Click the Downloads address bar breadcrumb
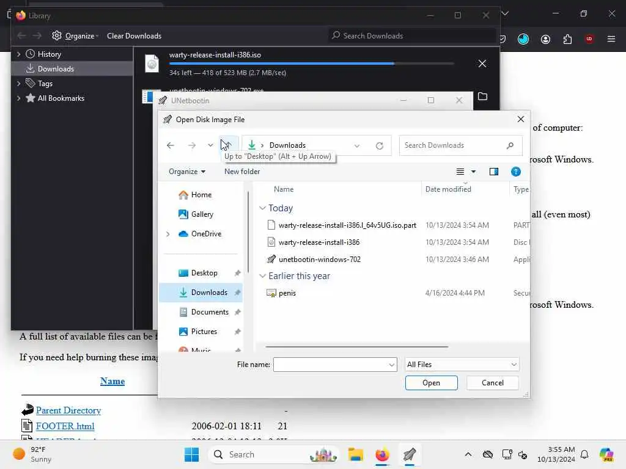Viewport: 626px width, 469px height. (x=287, y=145)
